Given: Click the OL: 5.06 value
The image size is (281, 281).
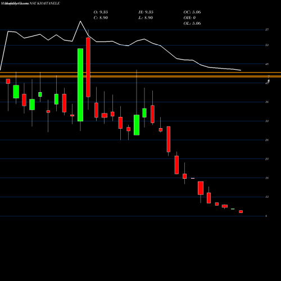Looking at the screenshot, I should [x=192, y=24].
